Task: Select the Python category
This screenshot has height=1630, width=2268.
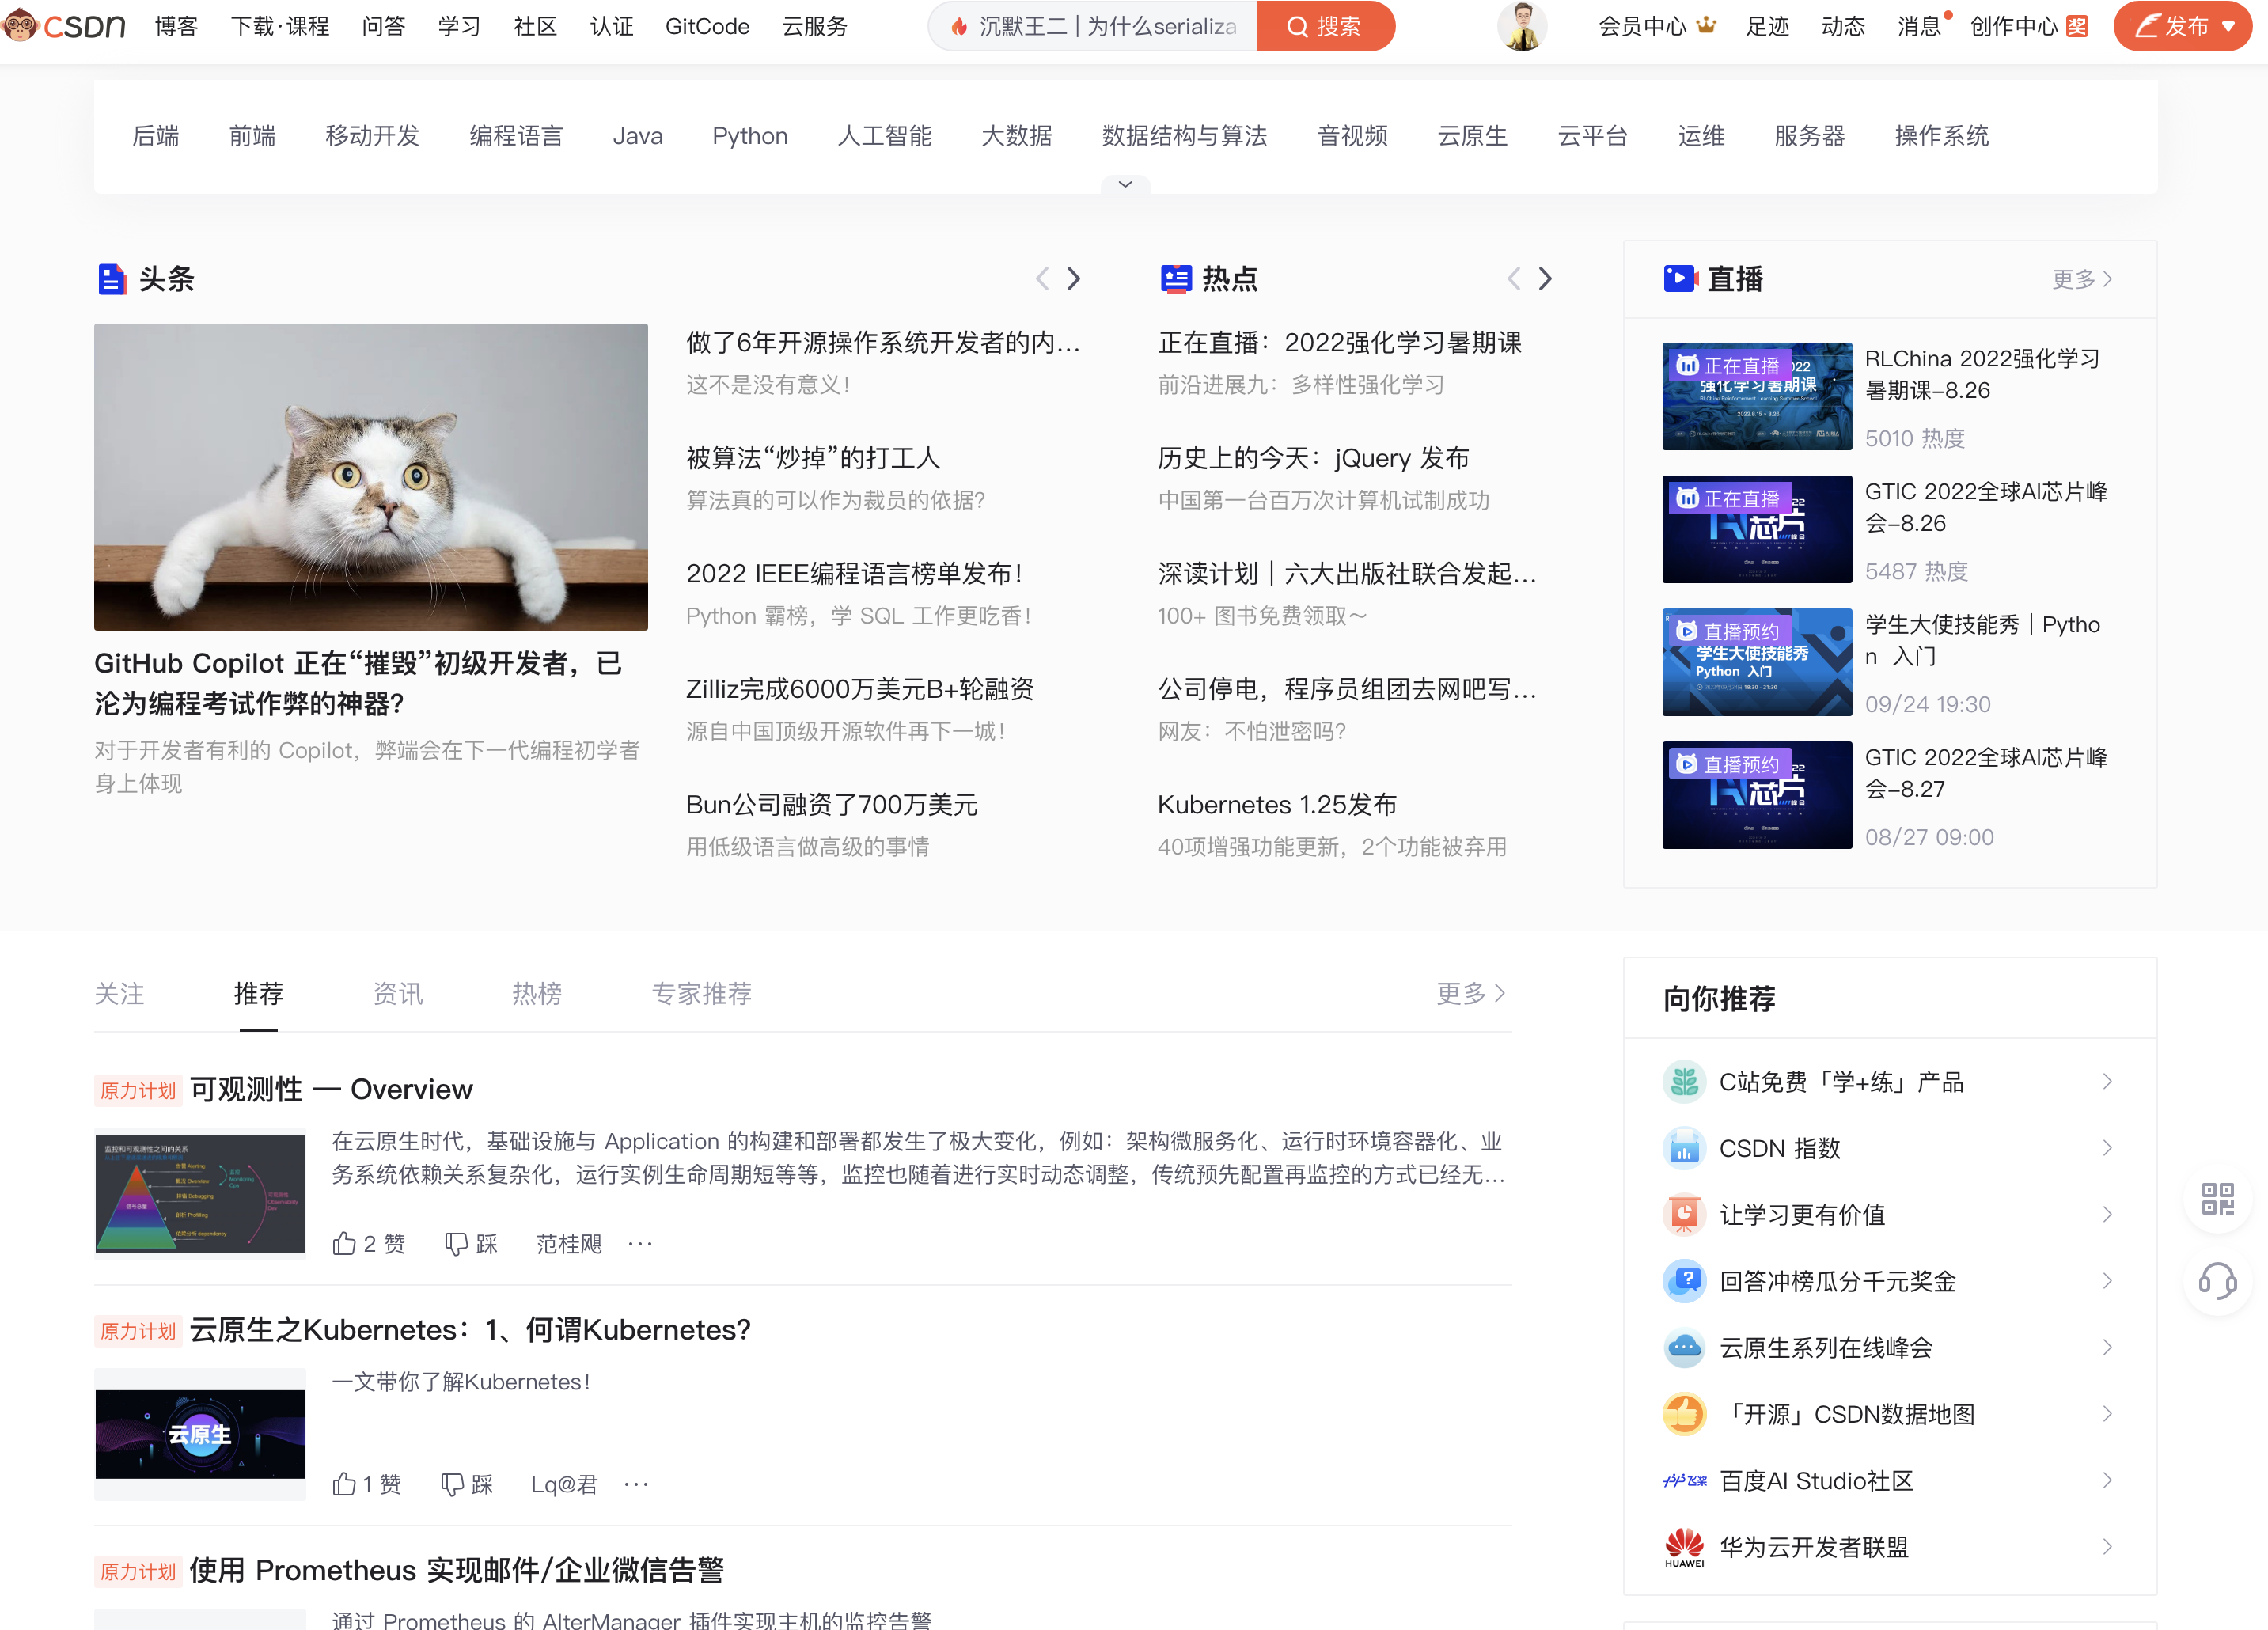Action: click(750, 136)
